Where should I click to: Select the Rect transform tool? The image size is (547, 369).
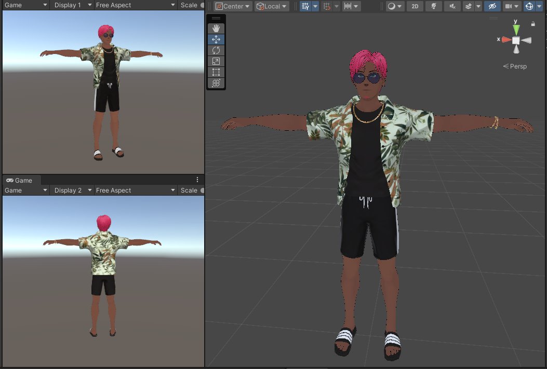point(216,72)
